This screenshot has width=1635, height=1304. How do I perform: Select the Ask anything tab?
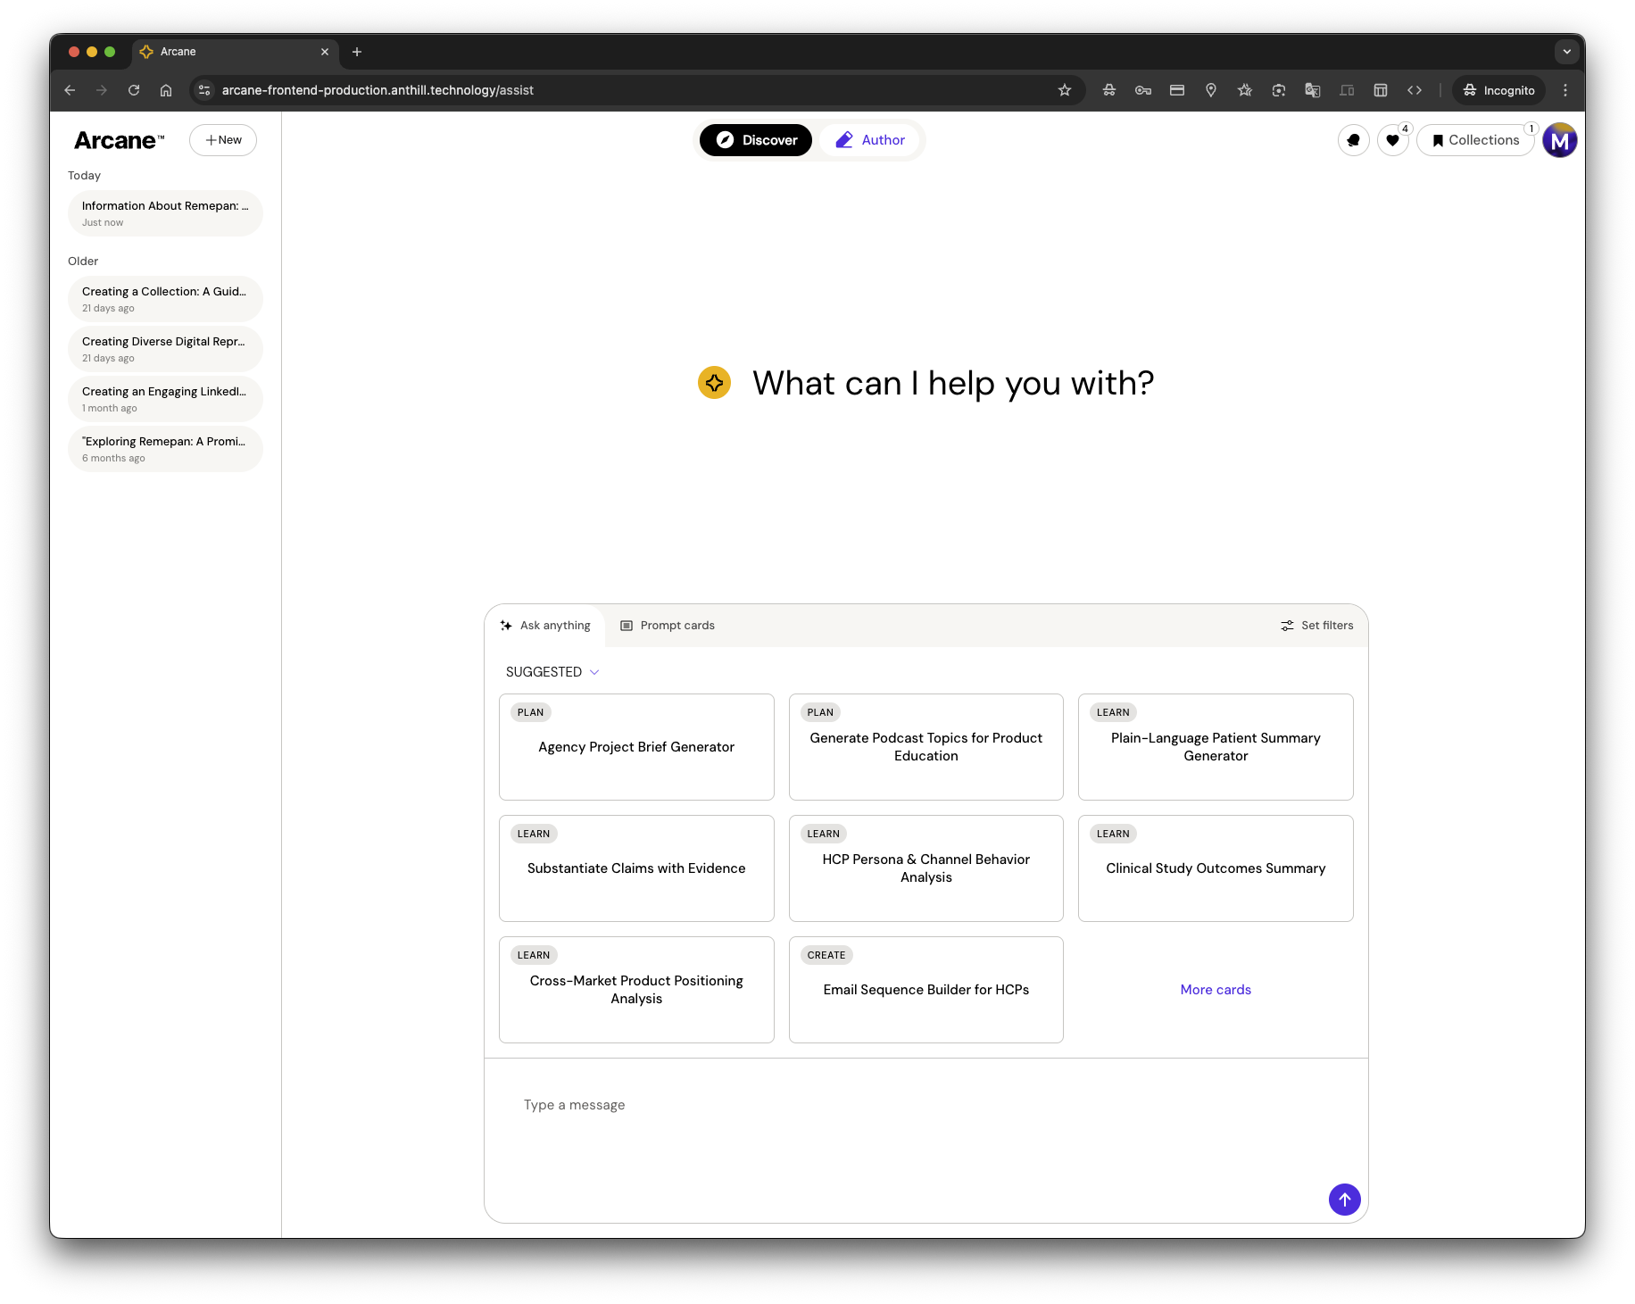[x=545, y=626]
